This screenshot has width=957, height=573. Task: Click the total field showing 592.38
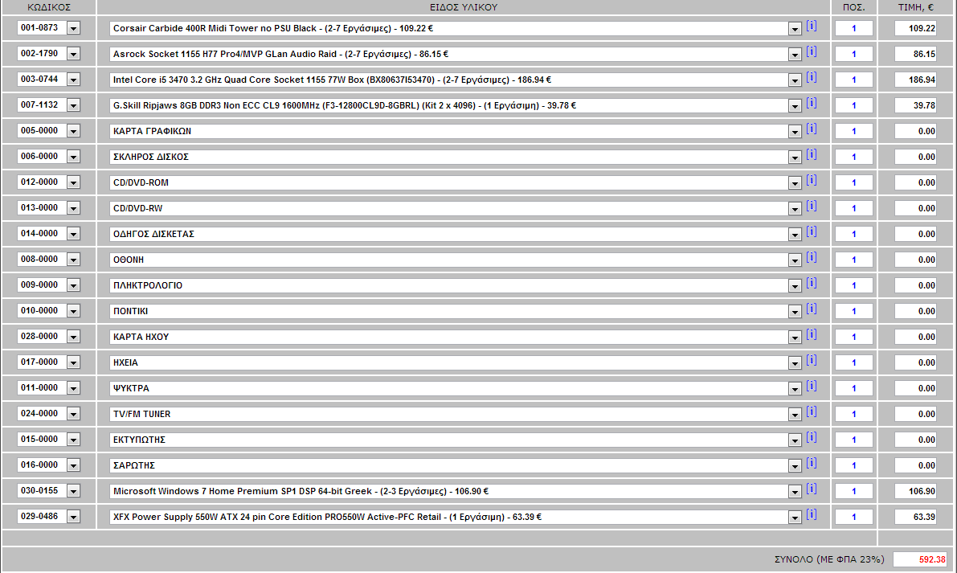tap(920, 559)
